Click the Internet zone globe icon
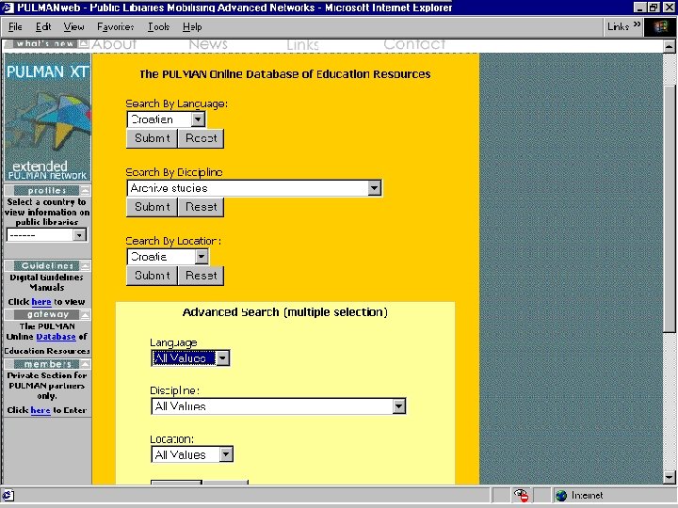The width and height of the screenshot is (678, 508). pyautogui.click(x=561, y=496)
